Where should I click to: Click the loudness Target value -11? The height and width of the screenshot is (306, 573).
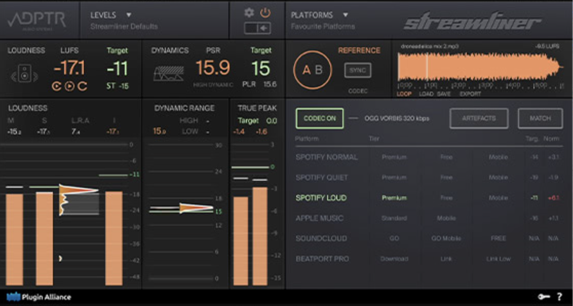click(117, 69)
